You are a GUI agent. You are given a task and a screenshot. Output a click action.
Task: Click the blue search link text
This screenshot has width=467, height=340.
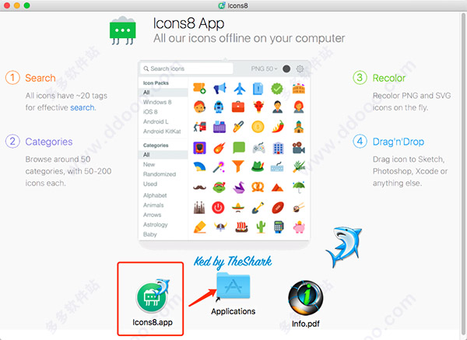pos(83,107)
